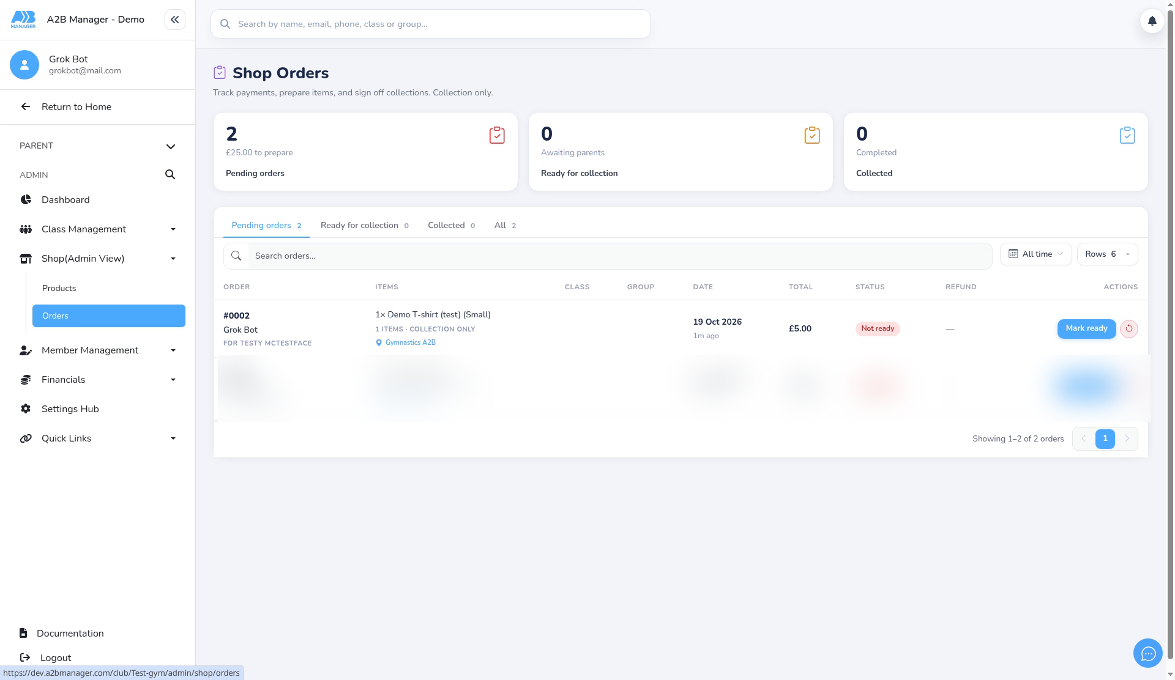Click the Not ready status badge

coord(878,329)
